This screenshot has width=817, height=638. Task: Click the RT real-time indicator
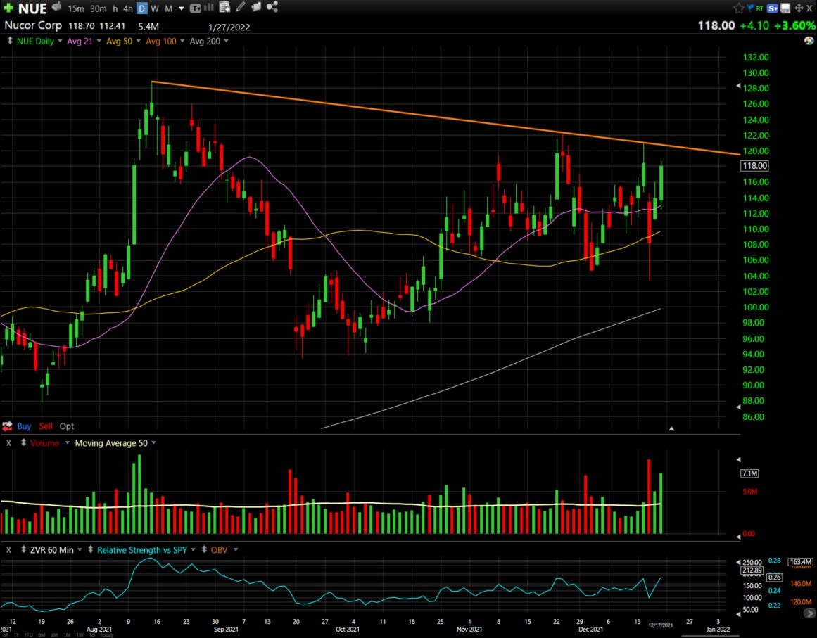click(760, 8)
